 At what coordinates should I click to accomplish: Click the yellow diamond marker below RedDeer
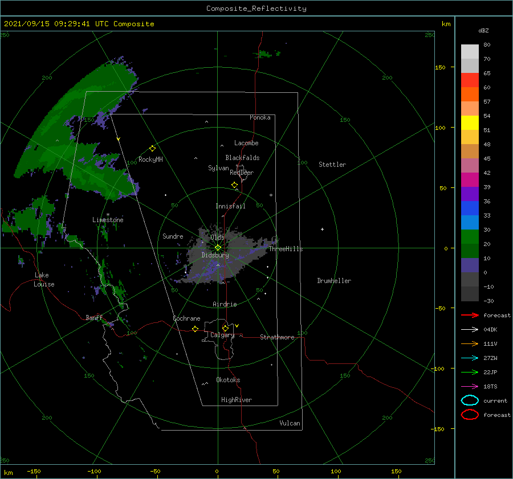(235, 185)
